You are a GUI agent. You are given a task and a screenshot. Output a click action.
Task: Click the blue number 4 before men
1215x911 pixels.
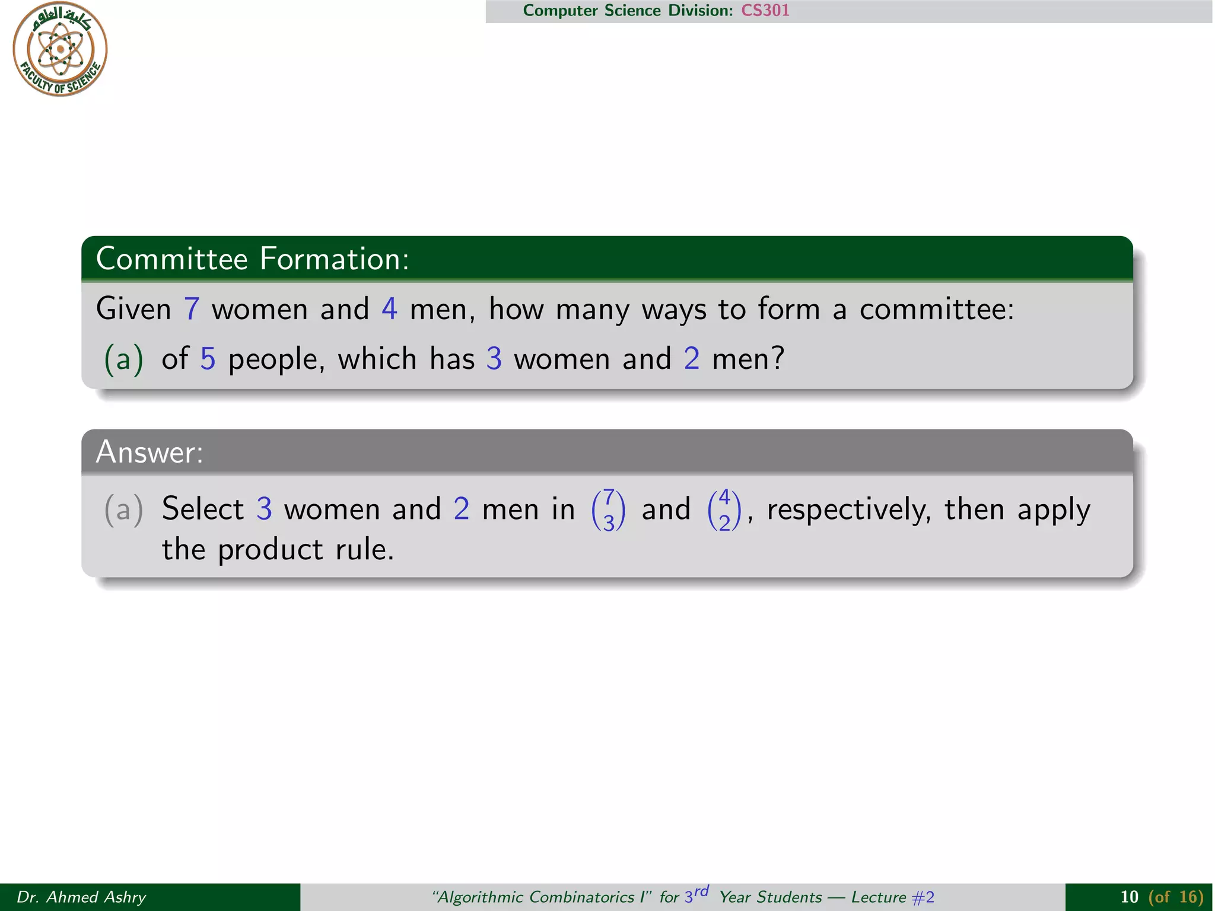[389, 310]
